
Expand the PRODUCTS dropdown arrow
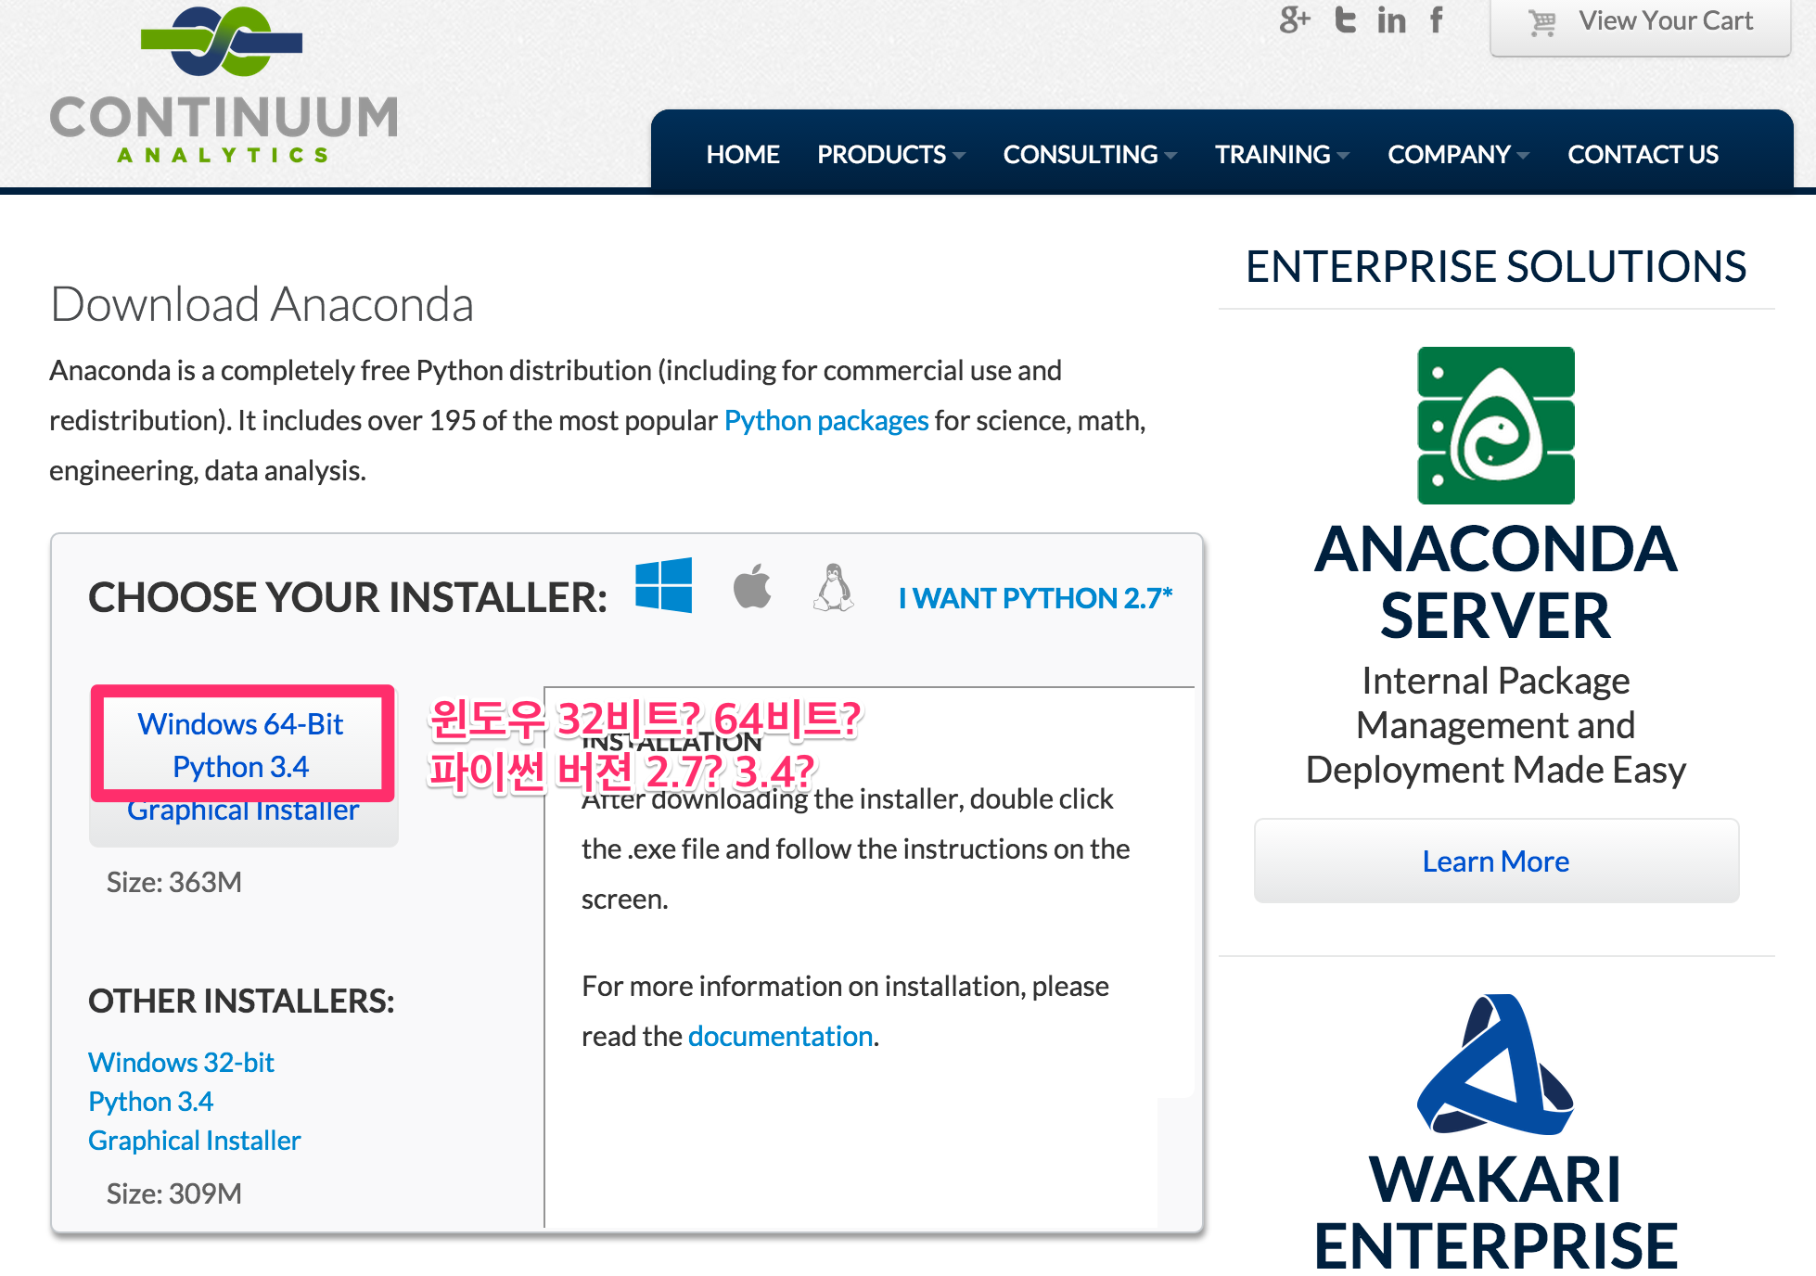[x=959, y=156]
